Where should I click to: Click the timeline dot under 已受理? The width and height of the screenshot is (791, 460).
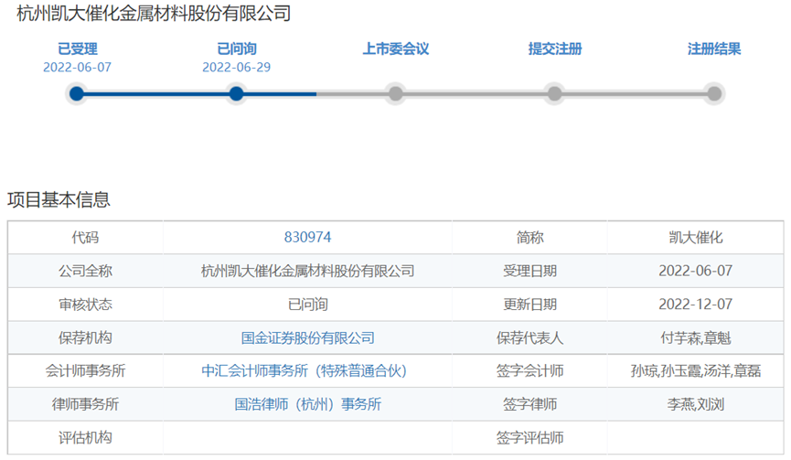tap(77, 93)
